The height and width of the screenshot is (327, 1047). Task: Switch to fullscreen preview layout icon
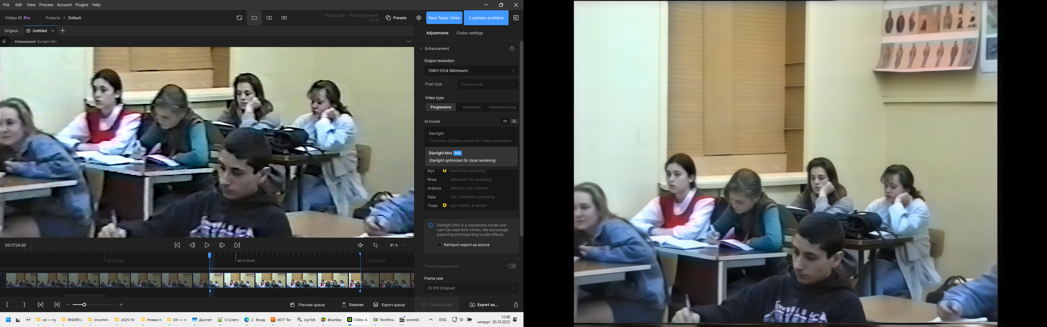coord(239,18)
